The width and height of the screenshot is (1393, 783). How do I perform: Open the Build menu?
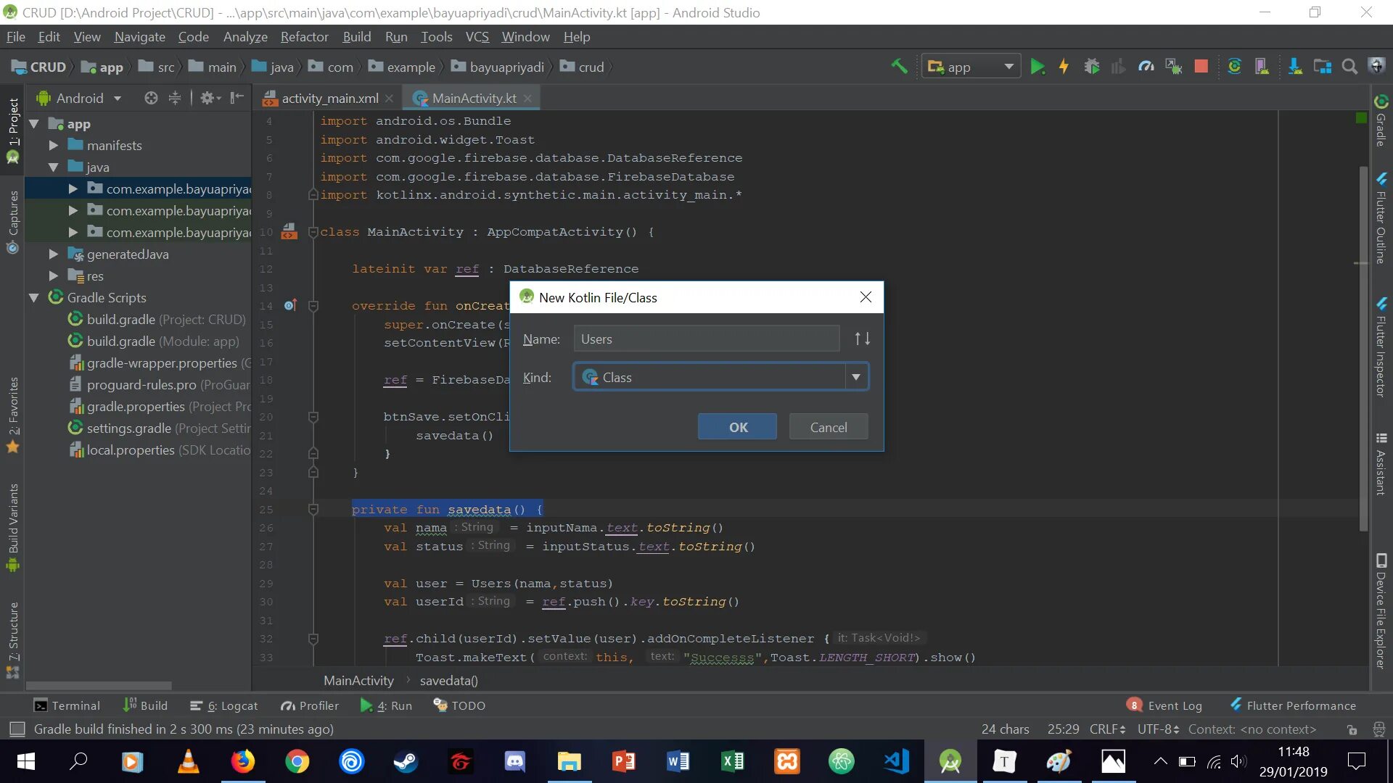click(356, 36)
